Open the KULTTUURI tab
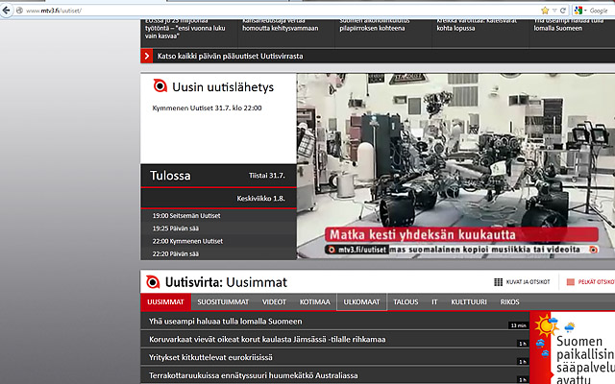The image size is (615, 384). tap(469, 302)
